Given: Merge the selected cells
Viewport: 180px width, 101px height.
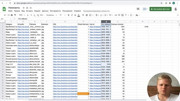Looking at the screenshot, I should (90, 15).
